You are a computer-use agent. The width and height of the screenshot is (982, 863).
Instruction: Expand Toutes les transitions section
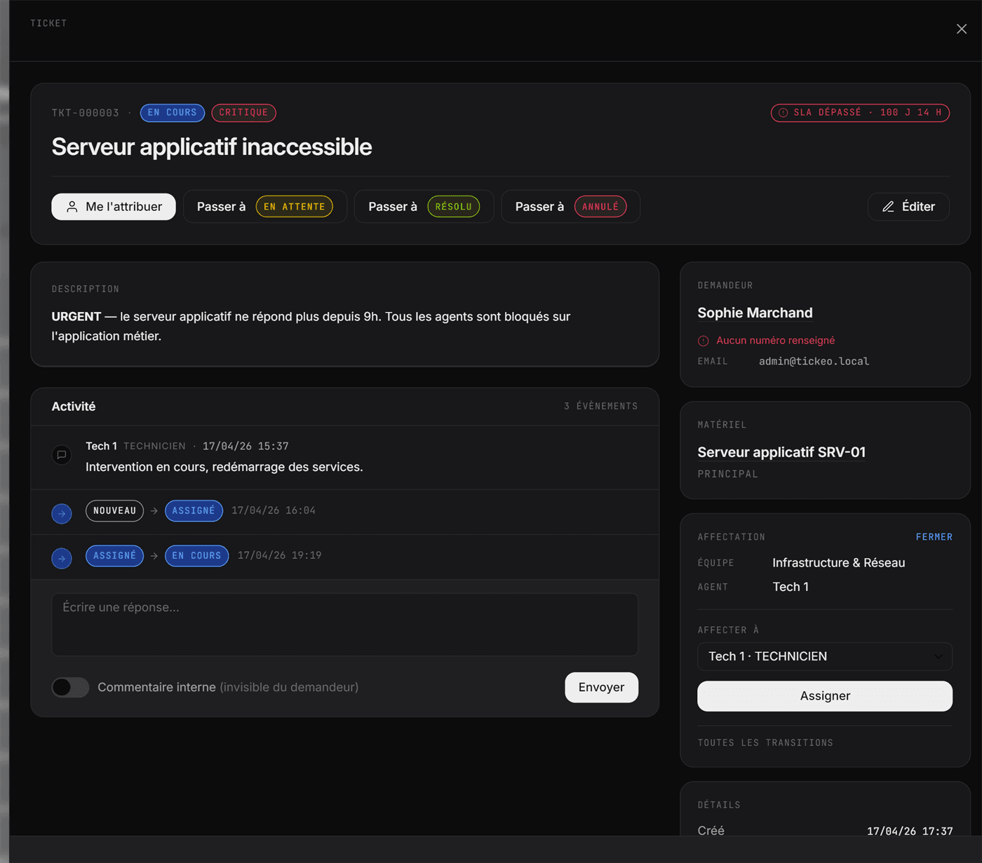point(765,742)
